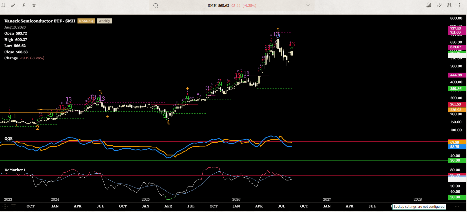Click the 800.00 price axis label
The height and width of the screenshot is (212, 467).
pyautogui.click(x=456, y=18)
